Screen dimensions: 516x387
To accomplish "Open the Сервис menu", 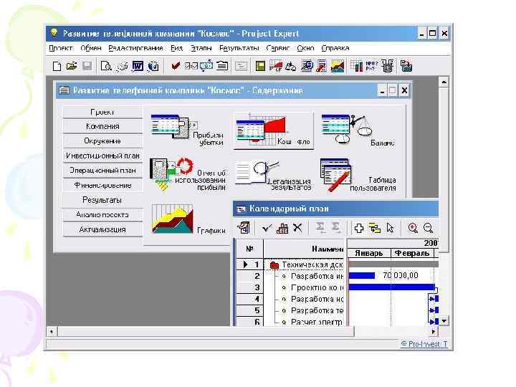I will pos(278,48).
